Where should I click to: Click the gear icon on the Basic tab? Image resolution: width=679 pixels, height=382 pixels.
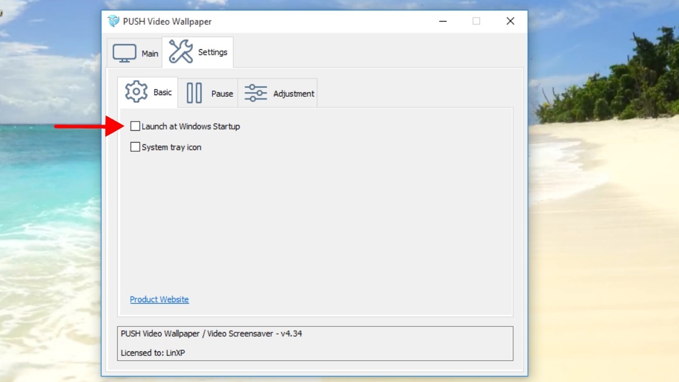click(x=136, y=92)
